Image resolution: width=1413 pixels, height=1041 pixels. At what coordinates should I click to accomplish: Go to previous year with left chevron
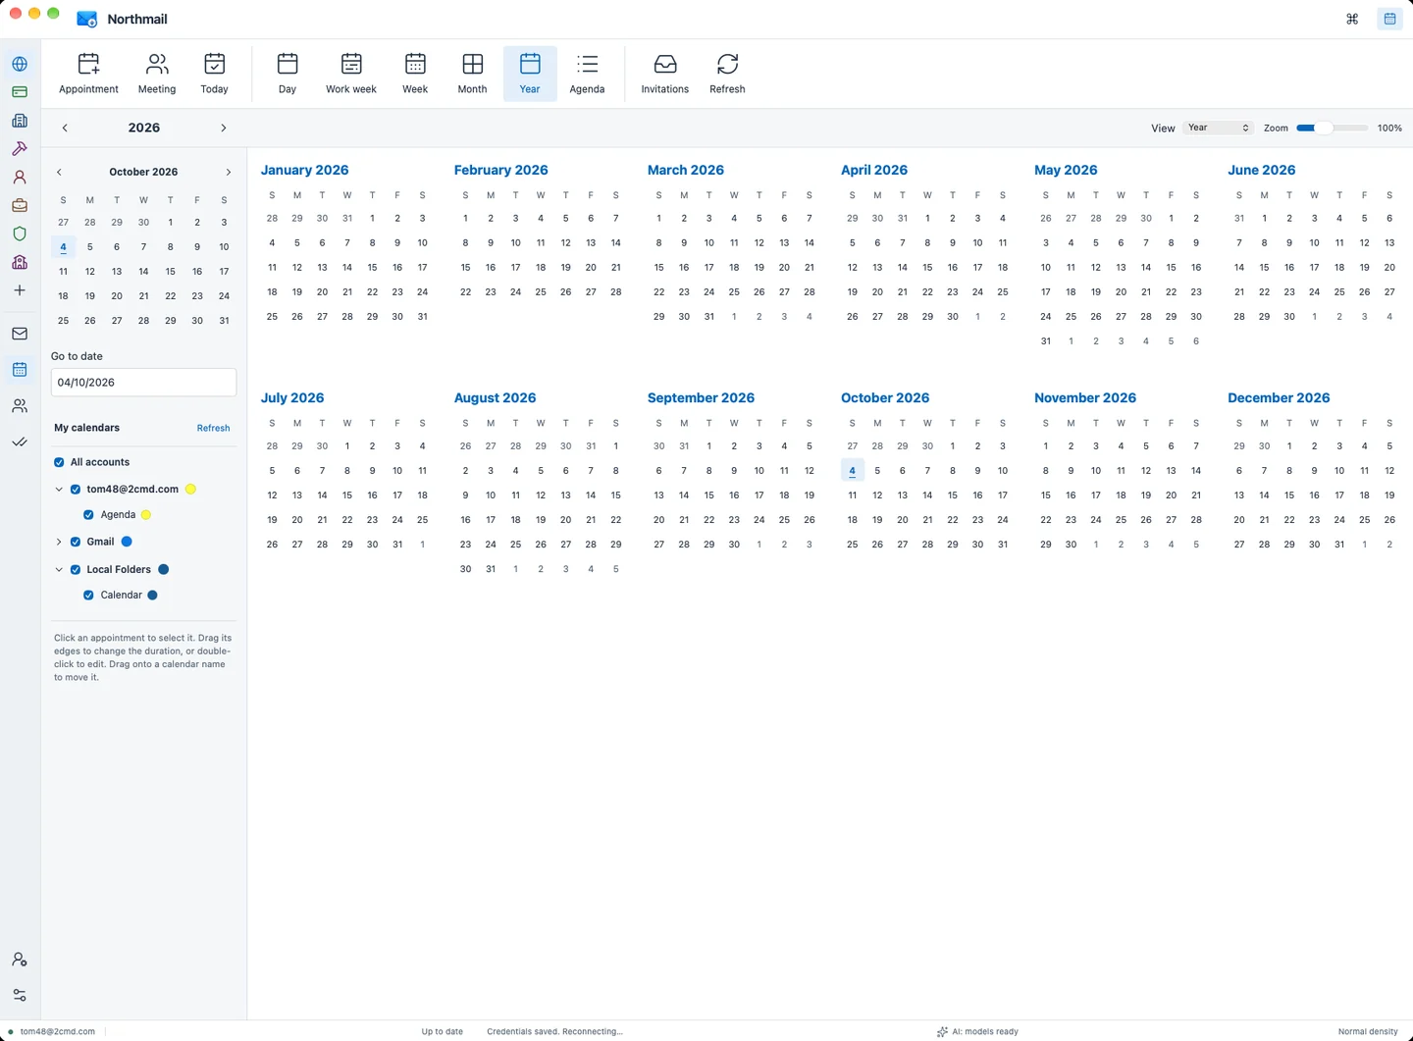[65, 128]
